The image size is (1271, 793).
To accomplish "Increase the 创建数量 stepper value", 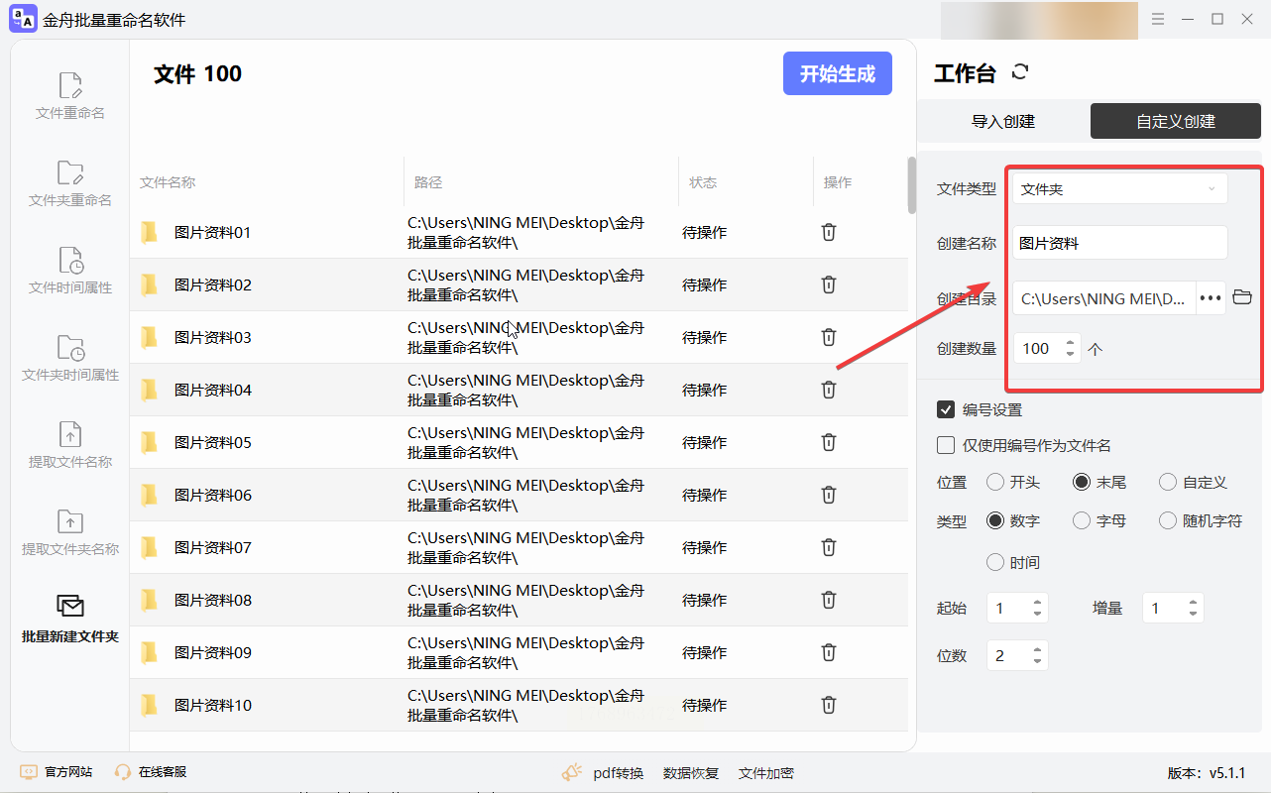I will click(1070, 343).
